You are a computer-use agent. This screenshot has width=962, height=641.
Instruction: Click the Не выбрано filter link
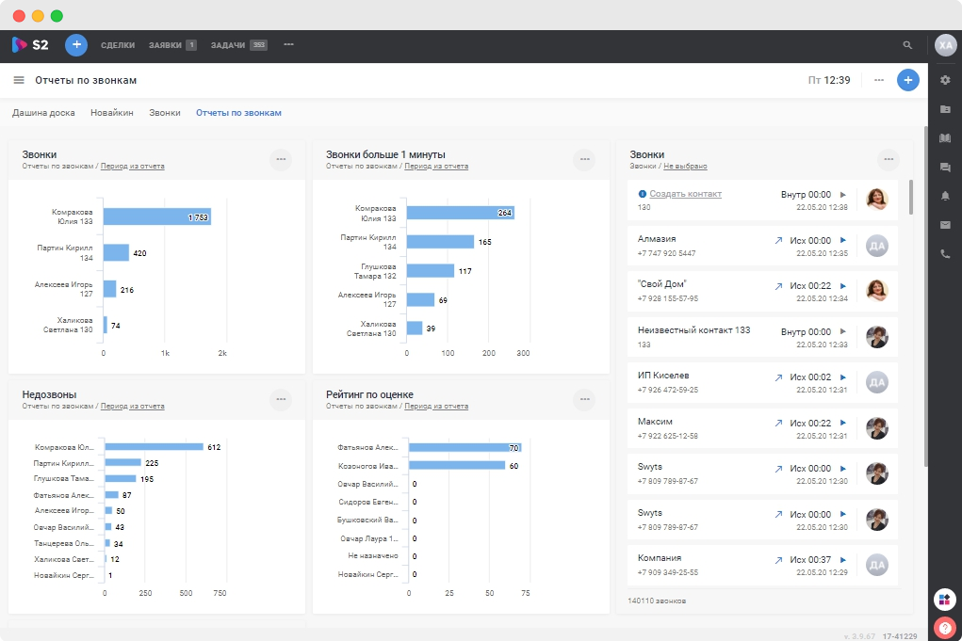[685, 166]
